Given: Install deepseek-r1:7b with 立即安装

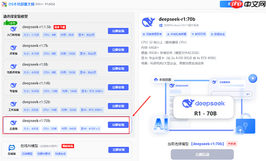Looking at the screenshot, I should 118,50.
